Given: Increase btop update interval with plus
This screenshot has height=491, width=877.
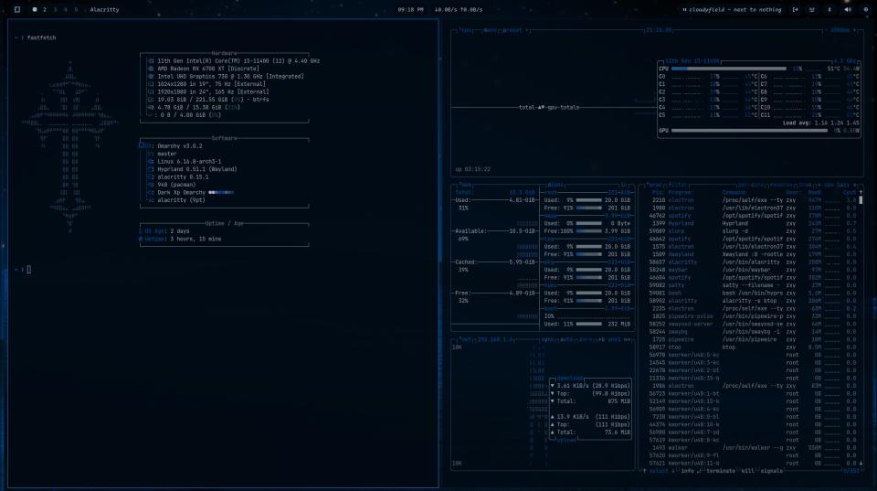Looking at the screenshot, I should 855,30.
